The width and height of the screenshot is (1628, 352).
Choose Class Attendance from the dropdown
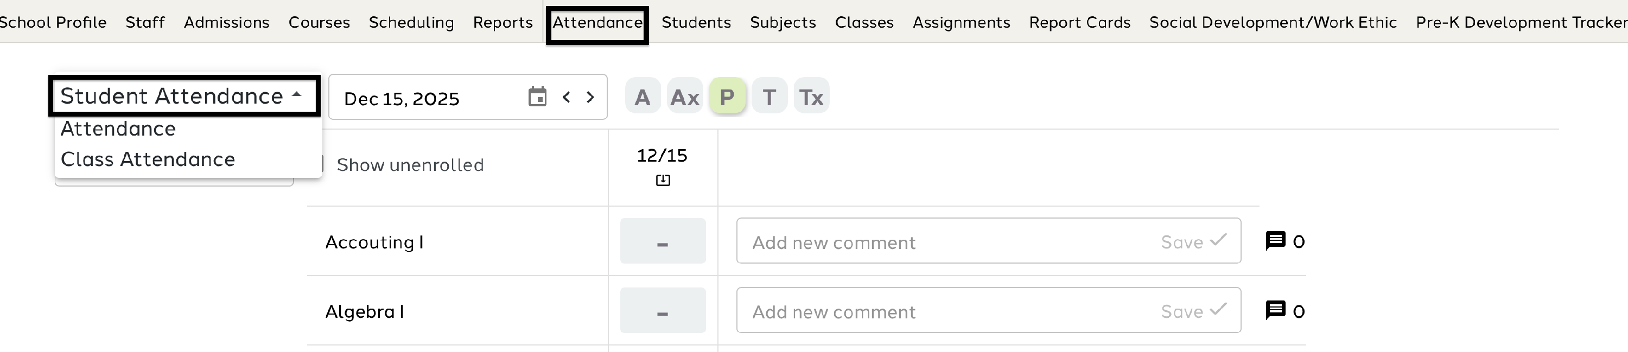148,159
